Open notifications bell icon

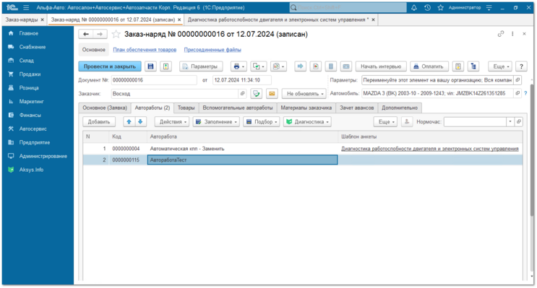[x=413, y=7]
